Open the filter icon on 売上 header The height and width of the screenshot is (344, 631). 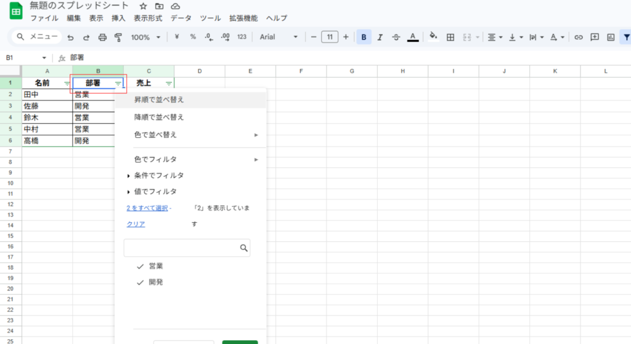point(169,84)
